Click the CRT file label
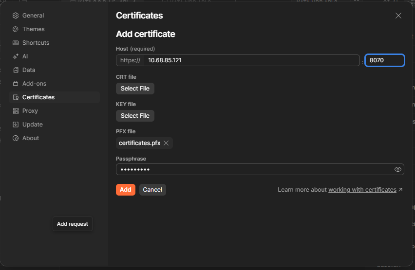415x270 pixels. (x=126, y=77)
